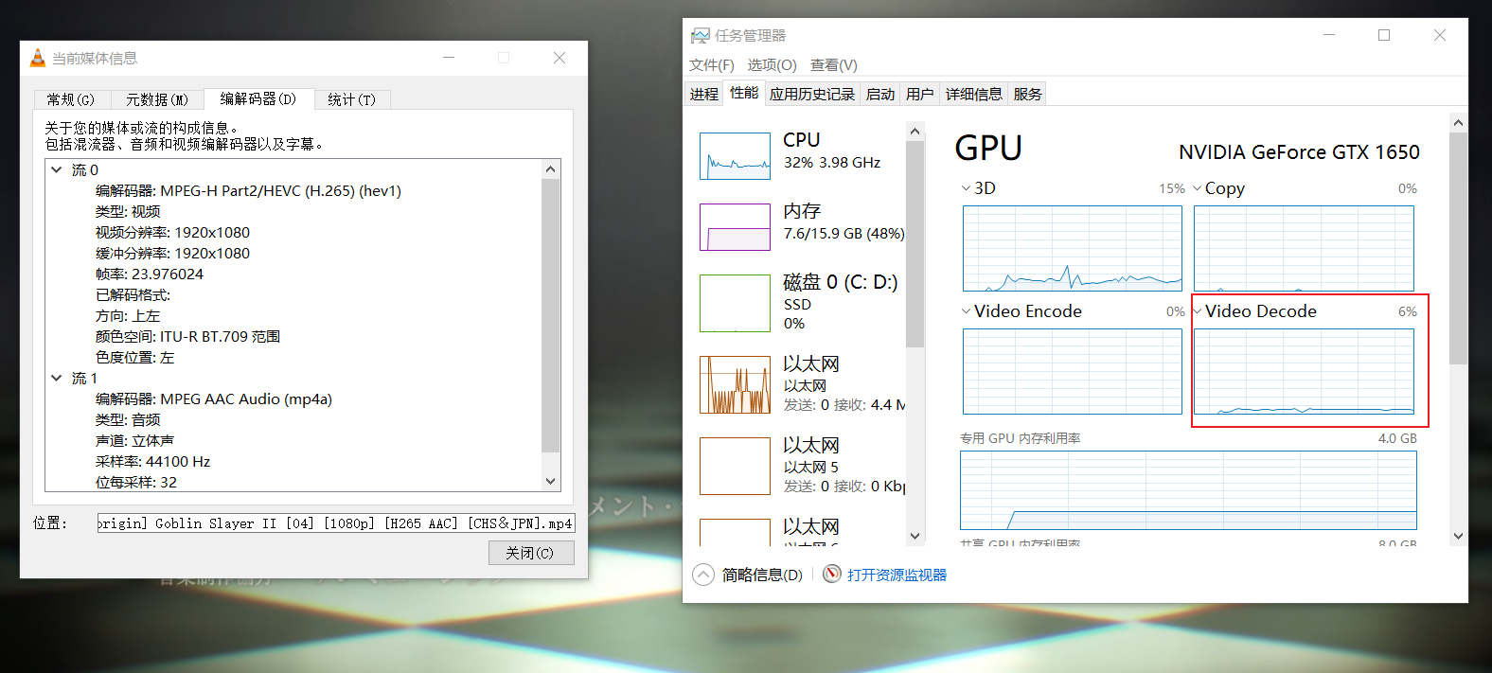
Task: Click the Task Manager title bar icon
Action: pyautogui.click(x=700, y=36)
